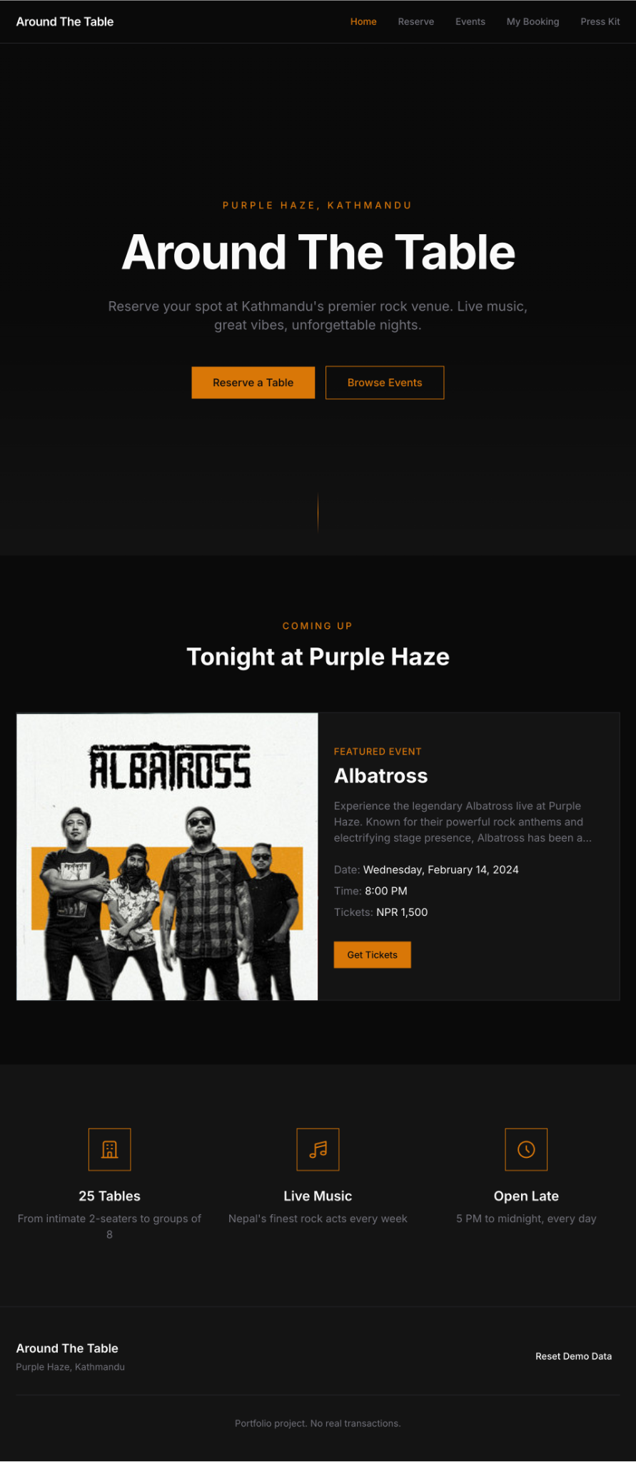Viewport: 636px width, 1462px height.
Task: Open the Home nav link
Action: pyautogui.click(x=363, y=21)
